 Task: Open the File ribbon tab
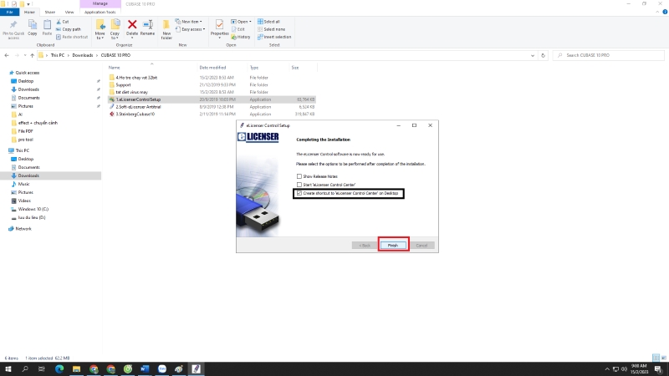pos(9,12)
